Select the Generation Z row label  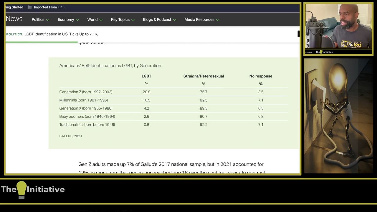86,92
